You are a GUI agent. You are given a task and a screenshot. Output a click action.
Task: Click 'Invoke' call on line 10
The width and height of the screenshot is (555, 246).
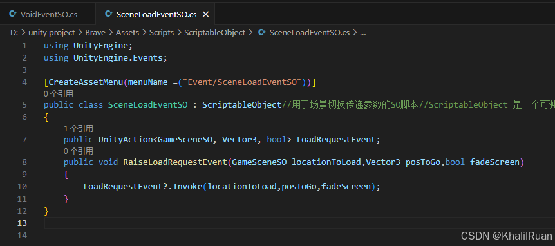click(x=187, y=187)
